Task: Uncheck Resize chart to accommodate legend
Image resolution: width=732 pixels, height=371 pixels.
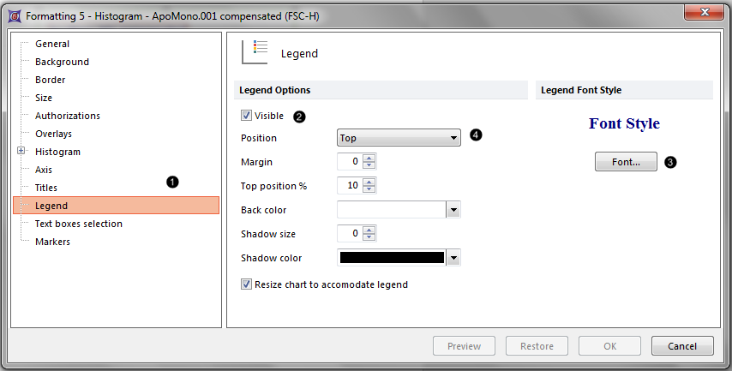Action: (247, 284)
